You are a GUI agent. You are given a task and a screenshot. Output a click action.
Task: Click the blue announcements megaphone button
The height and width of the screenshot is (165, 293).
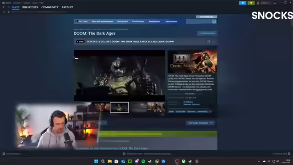pos(243,3)
